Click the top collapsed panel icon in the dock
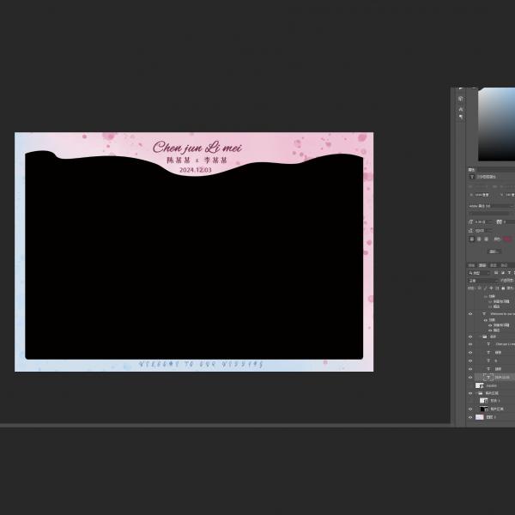515x515 pixels. [460, 99]
